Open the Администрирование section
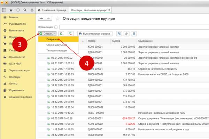Screen dimensions: 209x139 pos(21,97)
